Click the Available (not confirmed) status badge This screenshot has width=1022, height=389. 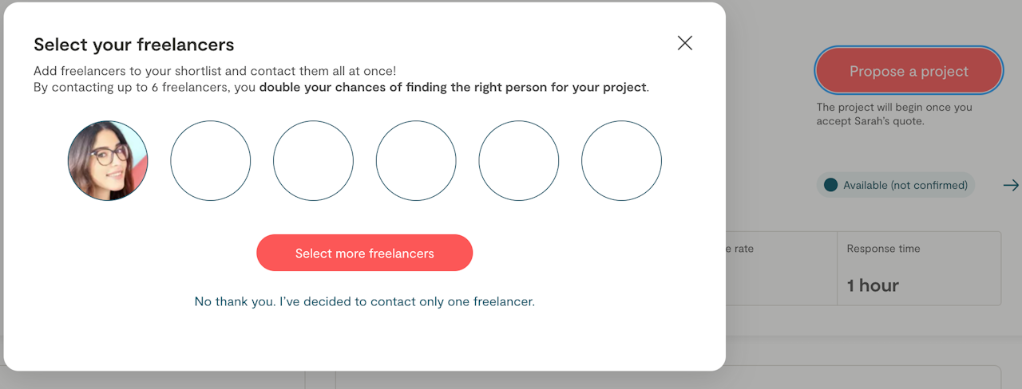[x=896, y=185]
